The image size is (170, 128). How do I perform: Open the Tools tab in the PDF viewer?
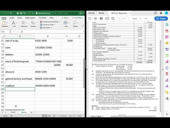coord(101,13)
